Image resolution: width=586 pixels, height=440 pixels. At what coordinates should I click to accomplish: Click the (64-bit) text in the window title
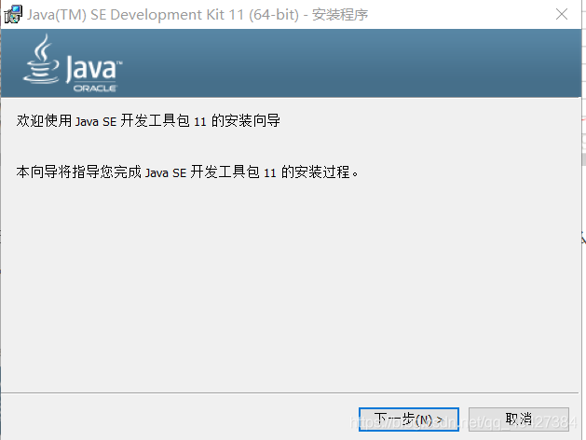[x=274, y=15]
